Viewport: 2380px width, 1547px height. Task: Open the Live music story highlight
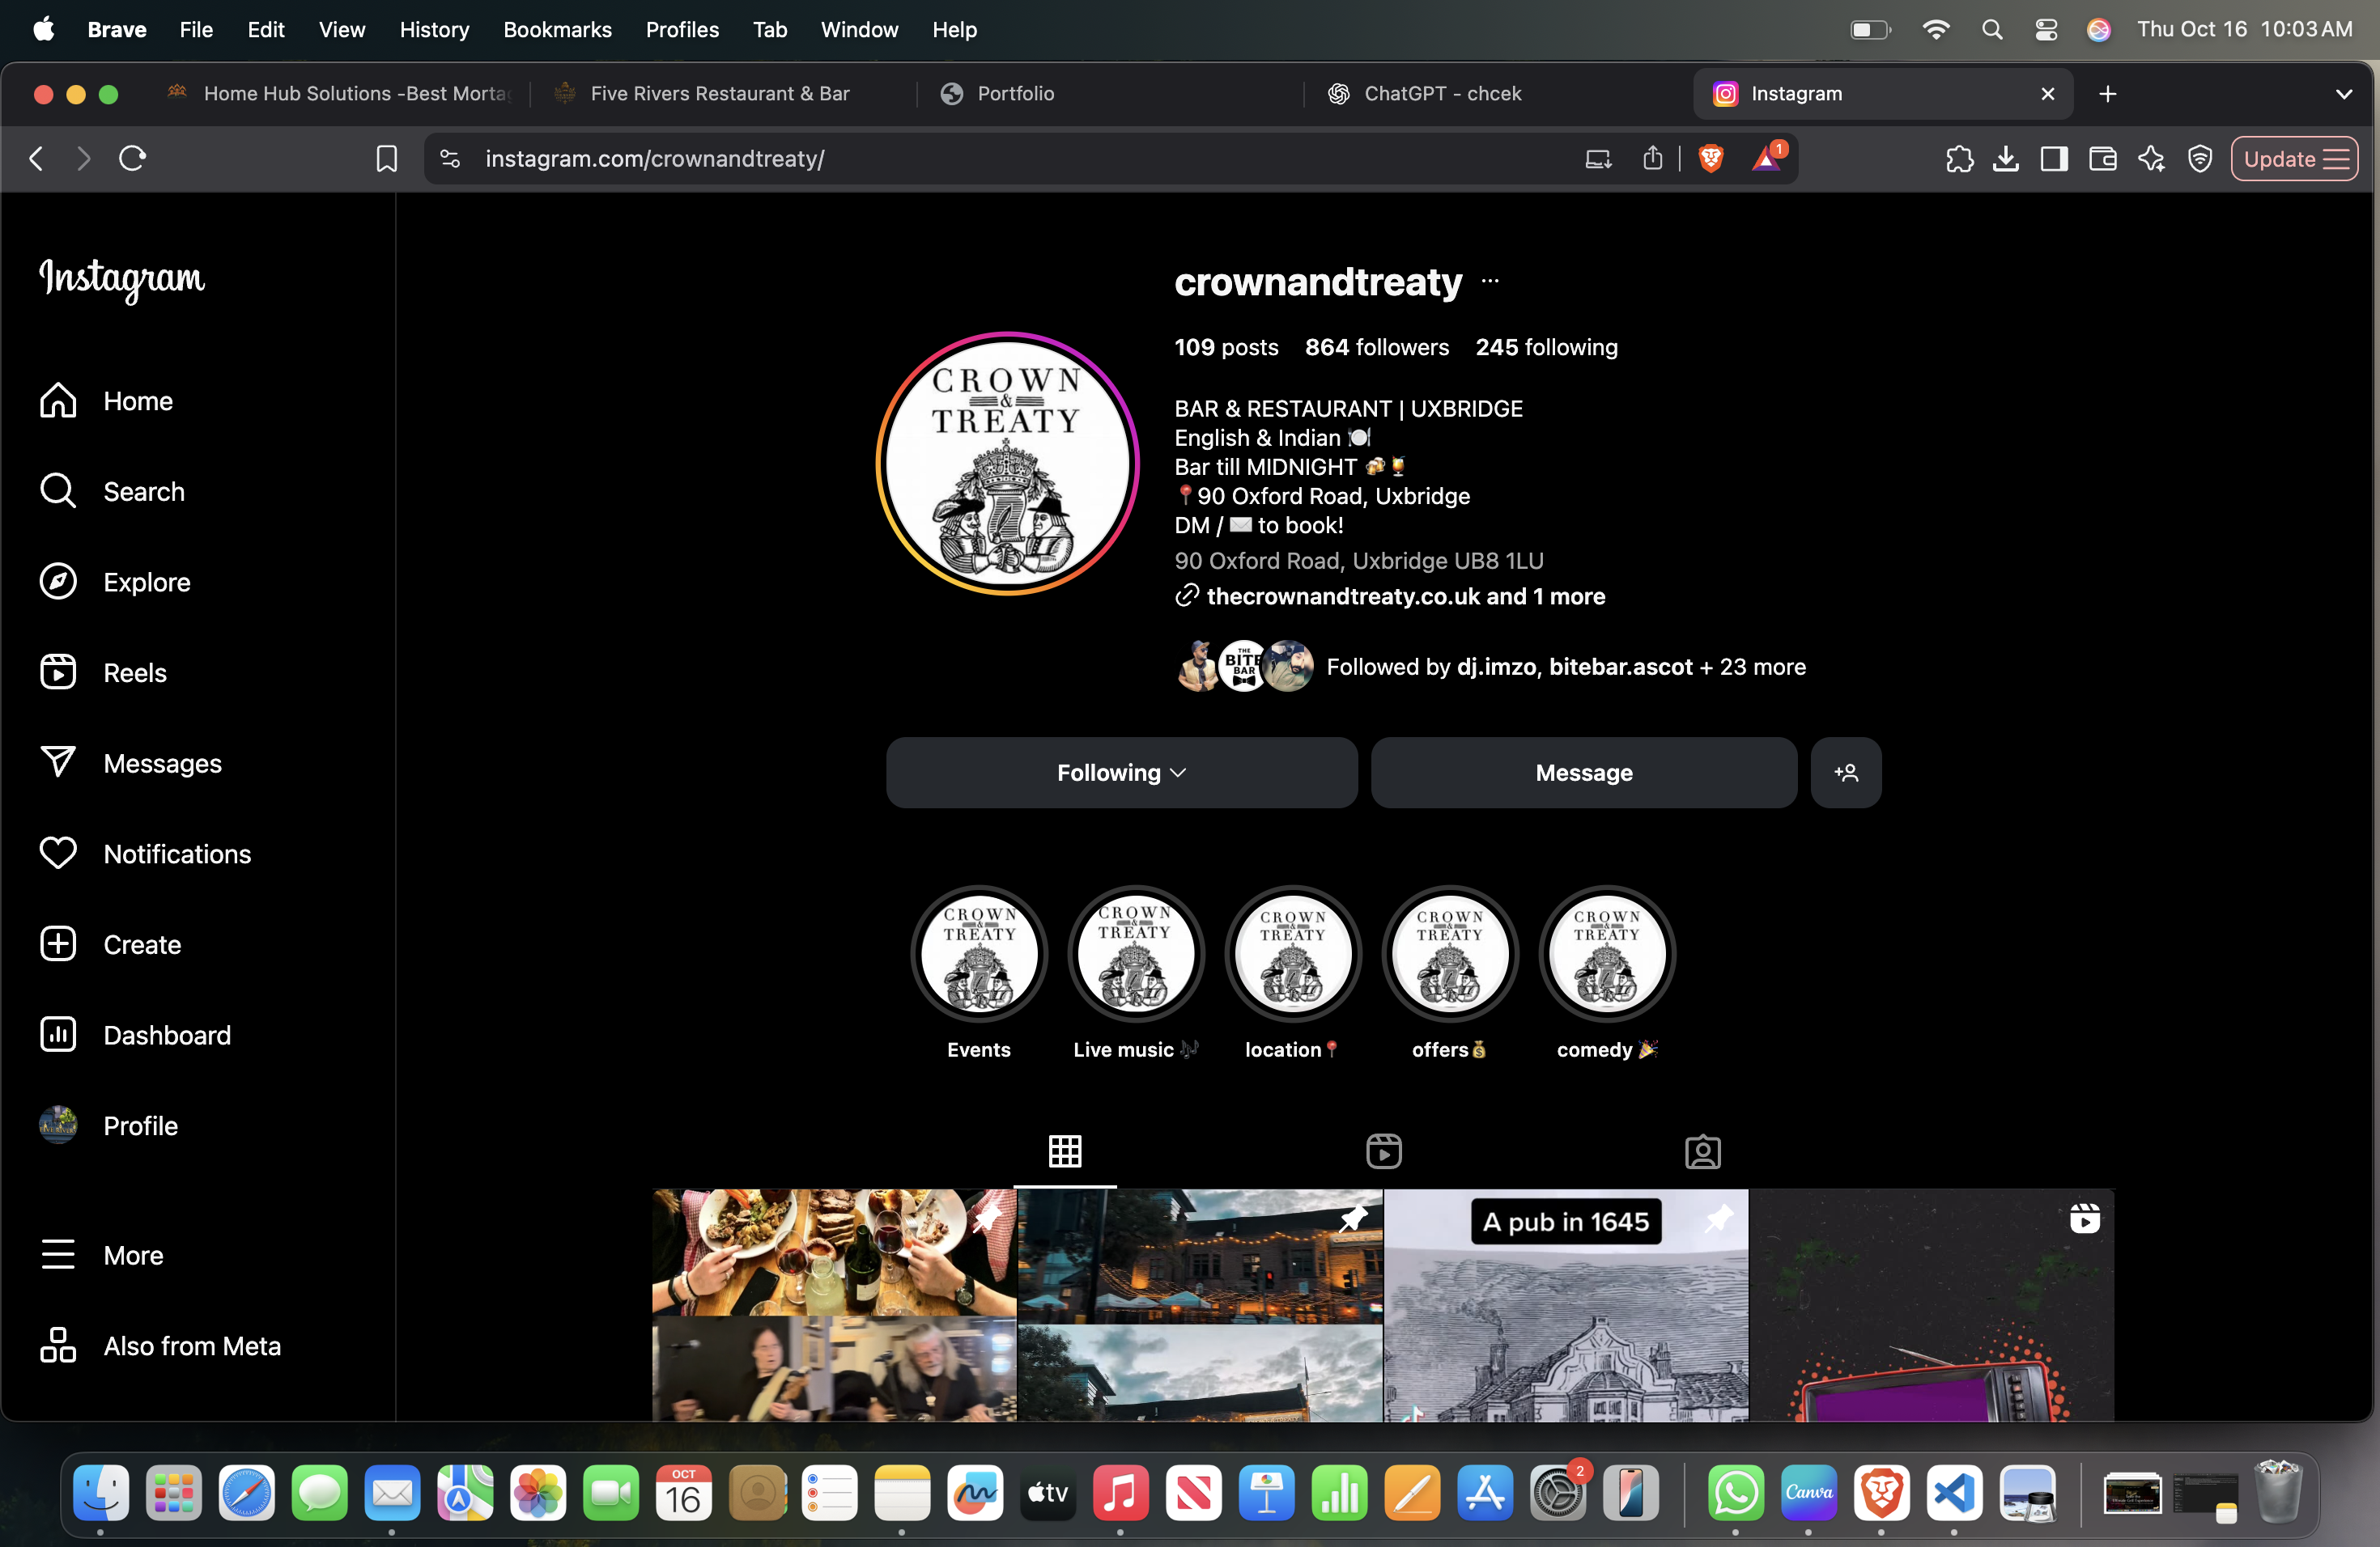click(1135, 955)
